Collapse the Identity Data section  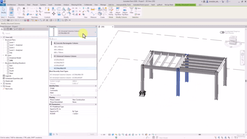click(x=96, y=86)
